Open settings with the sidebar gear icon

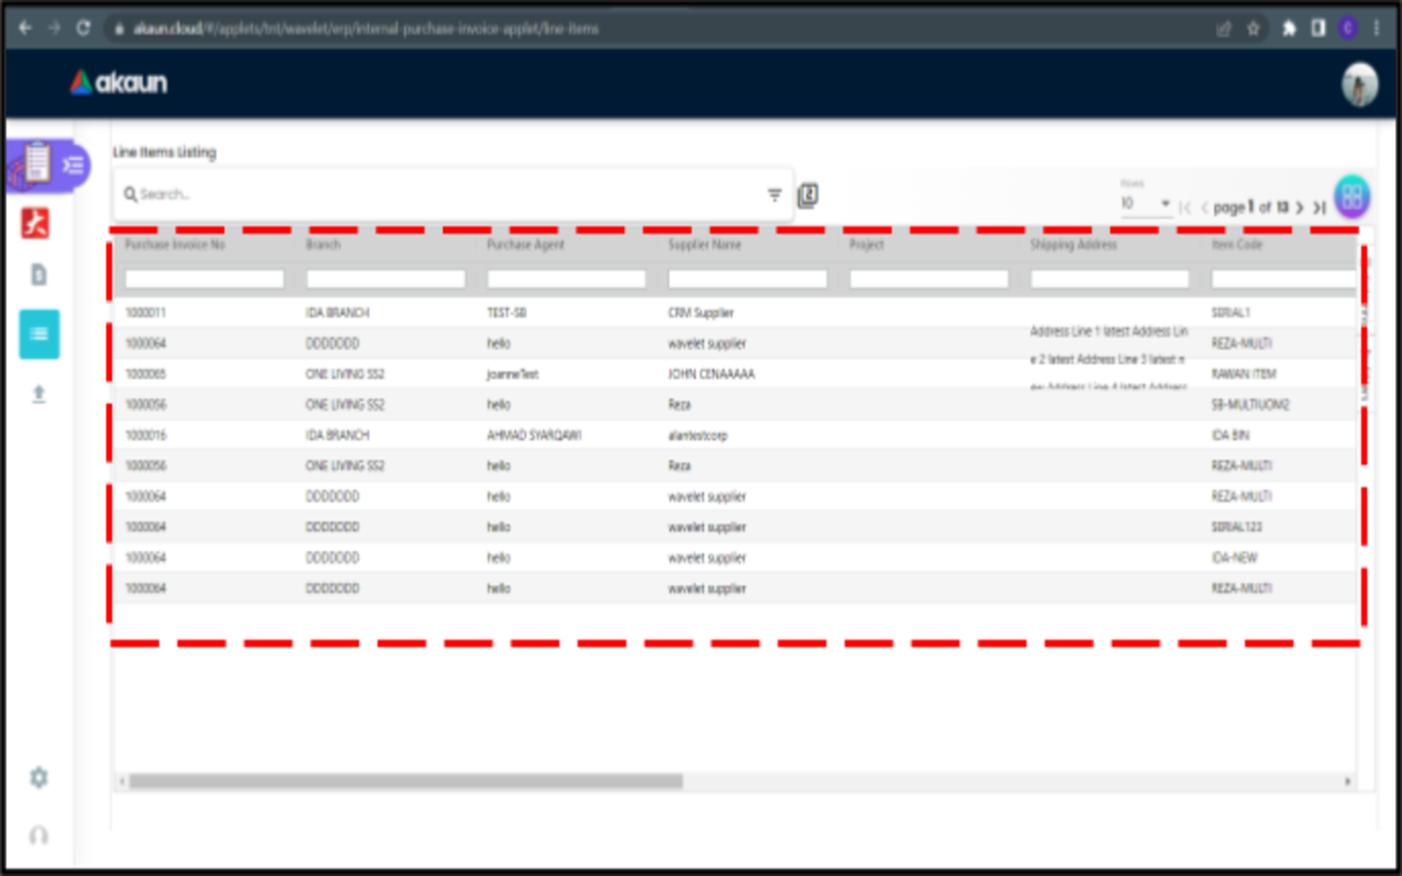[x=39, y=778]
